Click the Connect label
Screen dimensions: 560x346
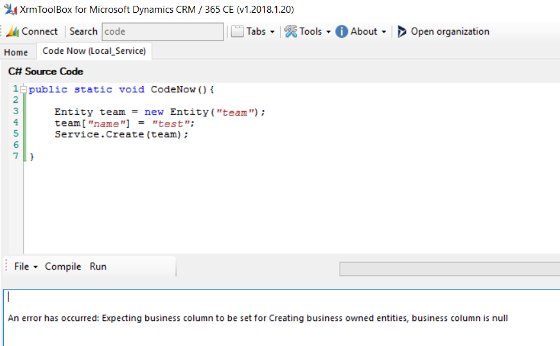pyautogui.click(x=39, y=31)
